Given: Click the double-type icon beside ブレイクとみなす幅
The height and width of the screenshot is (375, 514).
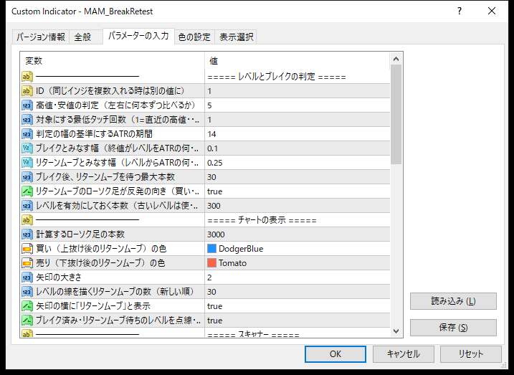Looking at the screenshot, I should (27, 148).
